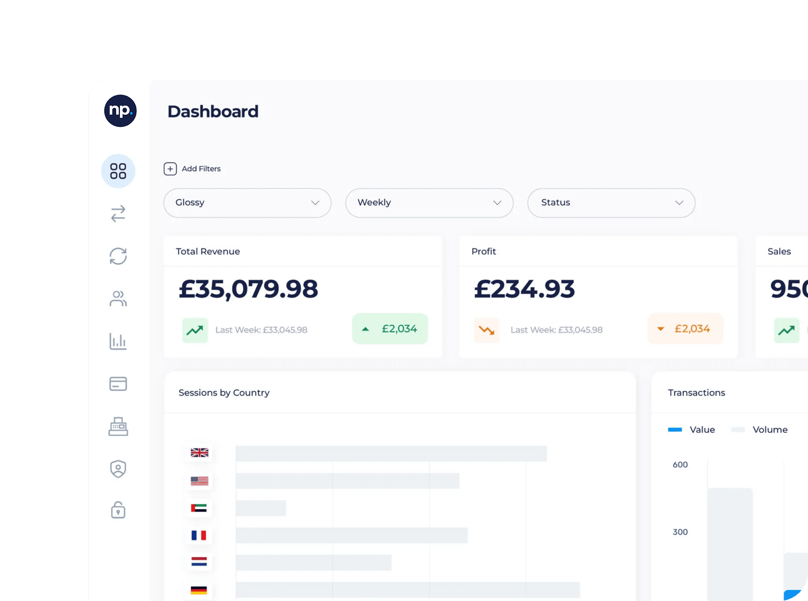Expand the Glossy dropdown

coord(247,203)
